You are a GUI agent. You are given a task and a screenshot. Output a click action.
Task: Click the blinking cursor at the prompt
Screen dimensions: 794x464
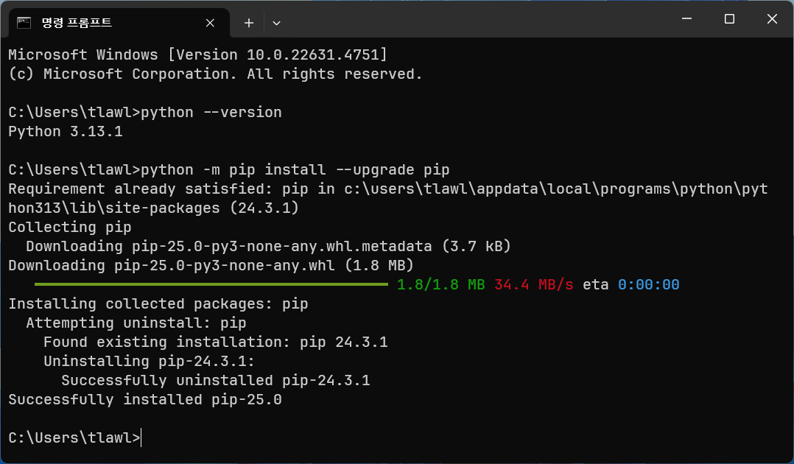click(139, 437)
